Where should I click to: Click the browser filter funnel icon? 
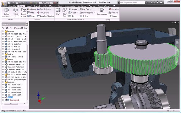point(3,28)
